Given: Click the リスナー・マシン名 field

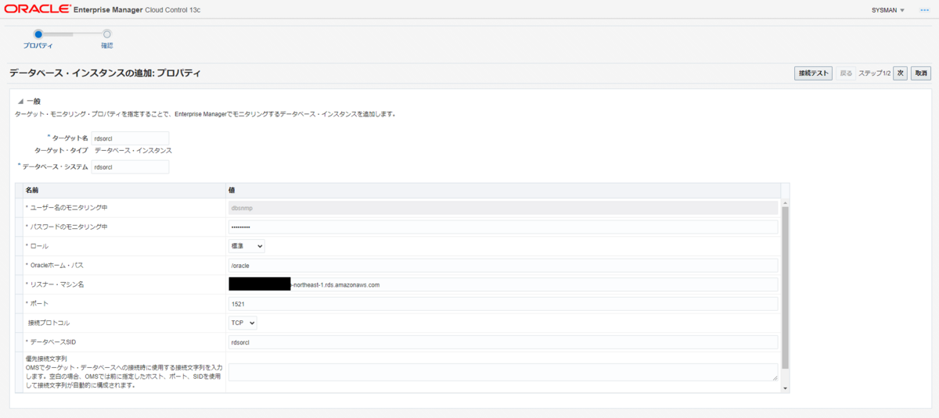Looking at the screenshot, I should tap(503, 284).
